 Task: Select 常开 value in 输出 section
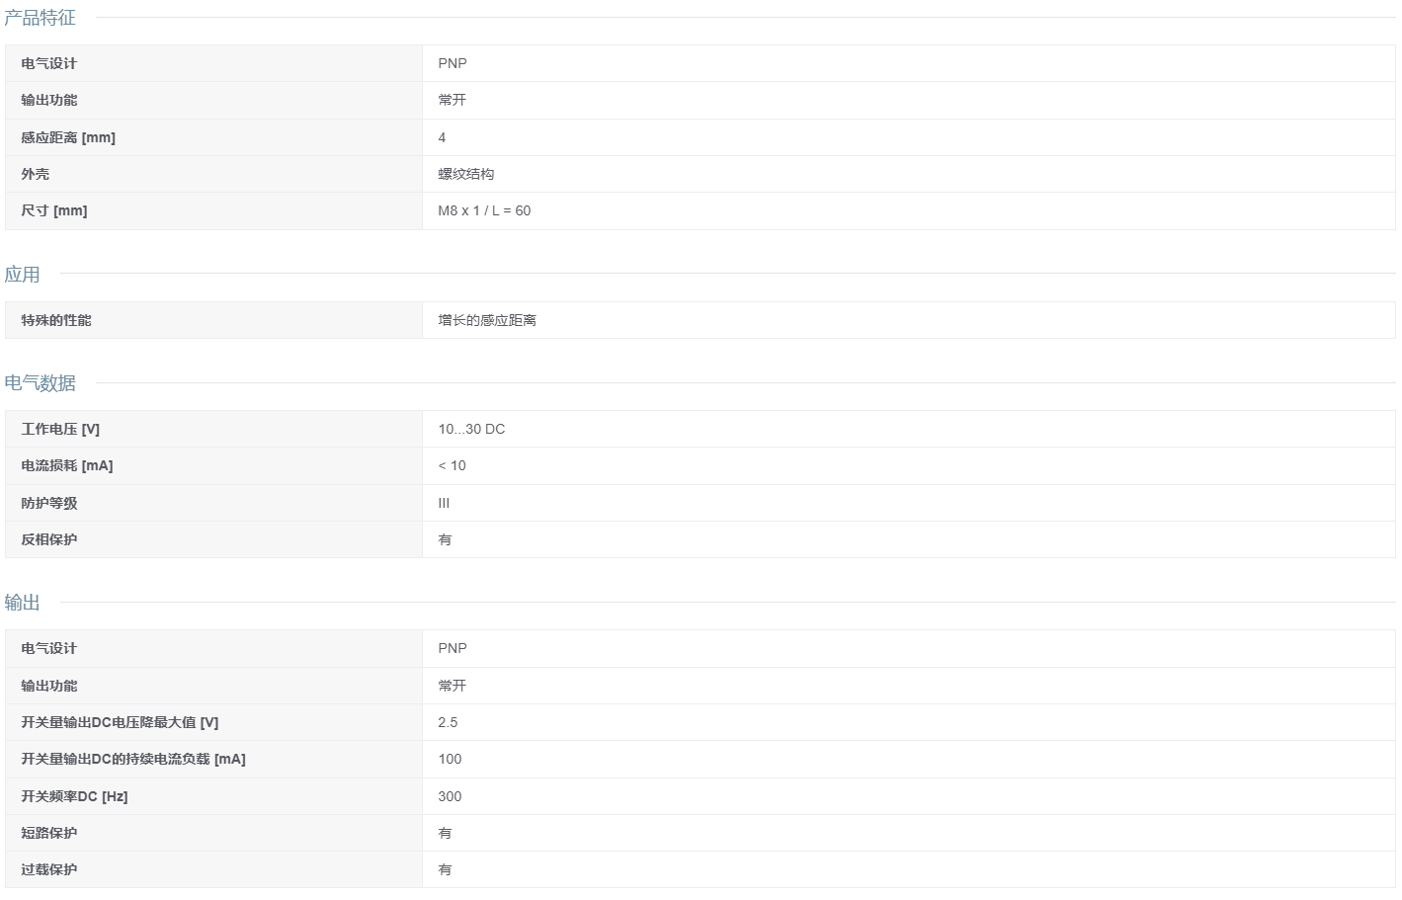click(x=453, y=686)
